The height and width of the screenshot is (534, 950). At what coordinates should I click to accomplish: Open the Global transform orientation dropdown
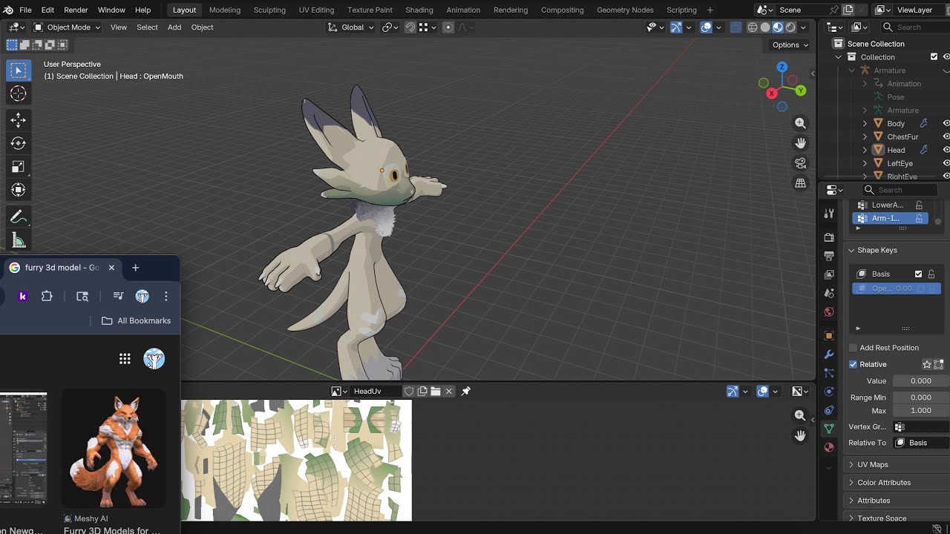point(352,27)
